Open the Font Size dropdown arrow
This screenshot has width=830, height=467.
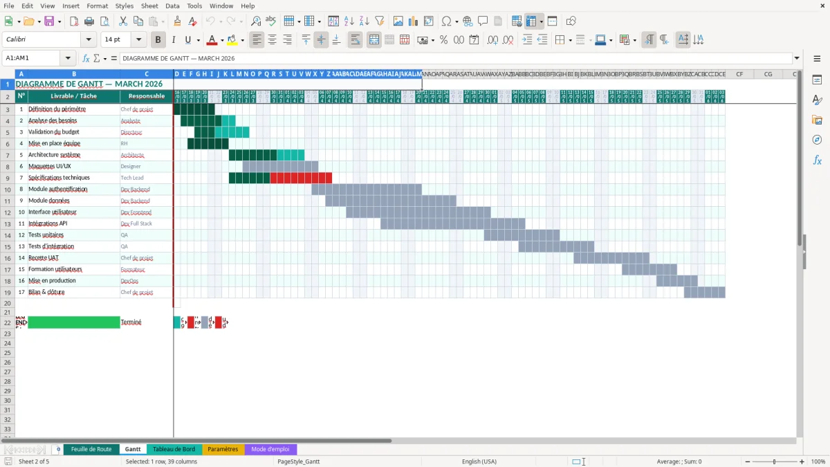click(139, 40)
